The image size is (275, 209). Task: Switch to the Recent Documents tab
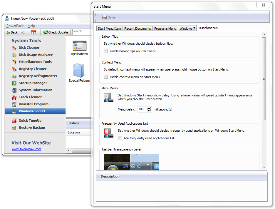[137, 29]
